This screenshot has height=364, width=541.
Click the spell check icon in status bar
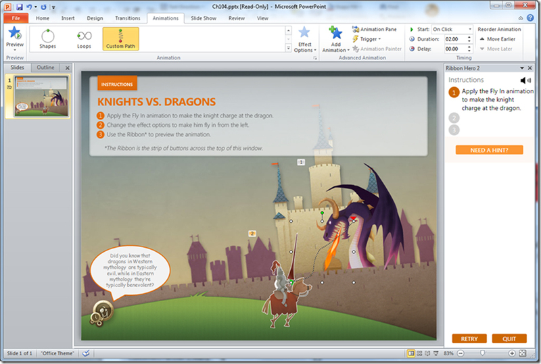[86, 353]
